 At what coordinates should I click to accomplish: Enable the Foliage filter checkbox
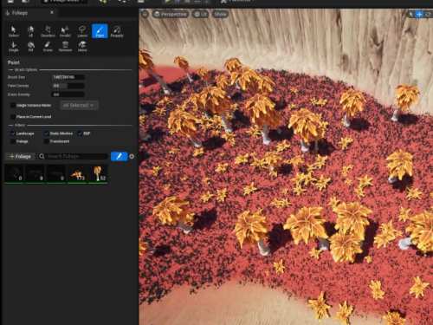pos(12,141)
